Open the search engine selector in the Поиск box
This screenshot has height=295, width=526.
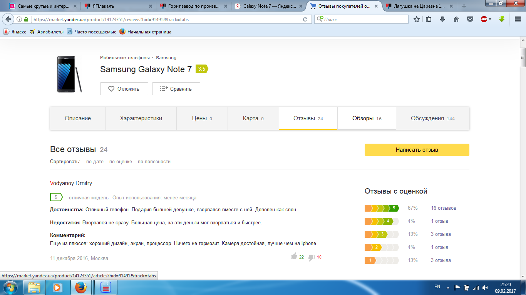pyautogui.click(x=320, y=19)
